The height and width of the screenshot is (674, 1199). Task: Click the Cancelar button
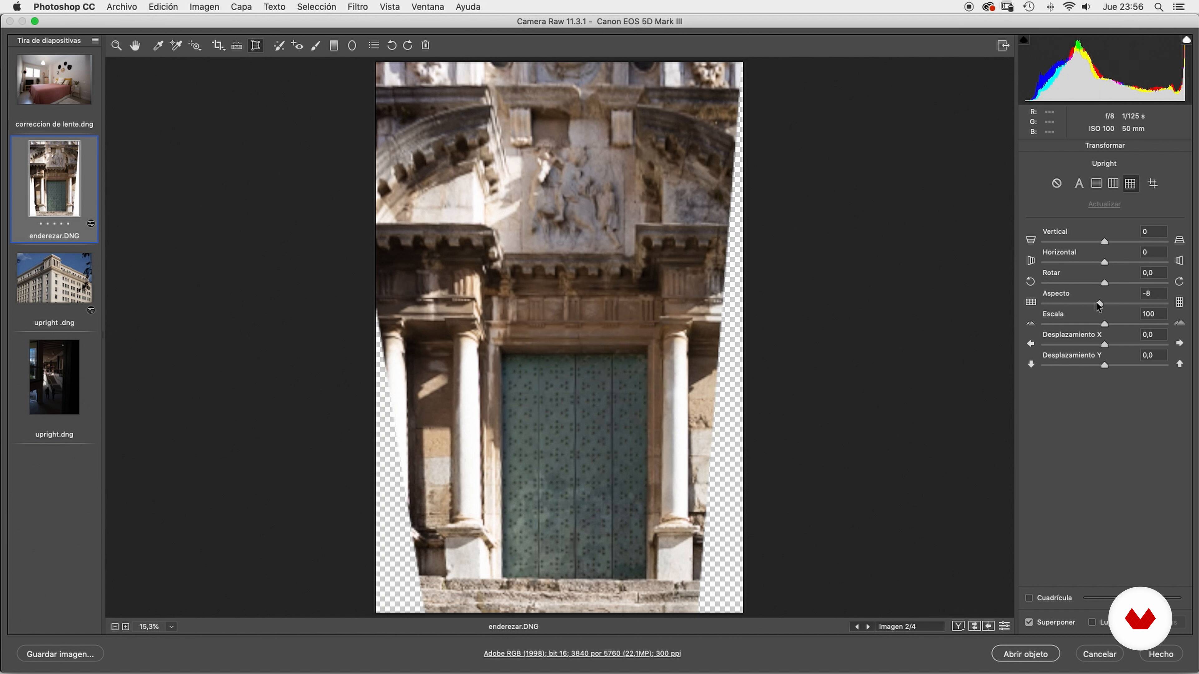1099,654
